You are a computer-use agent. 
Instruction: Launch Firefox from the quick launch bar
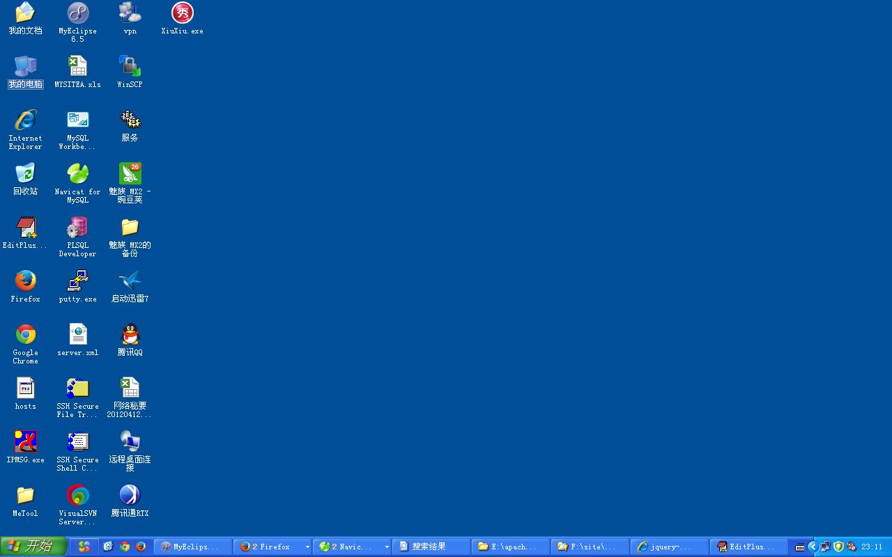[x=141, y=547]
